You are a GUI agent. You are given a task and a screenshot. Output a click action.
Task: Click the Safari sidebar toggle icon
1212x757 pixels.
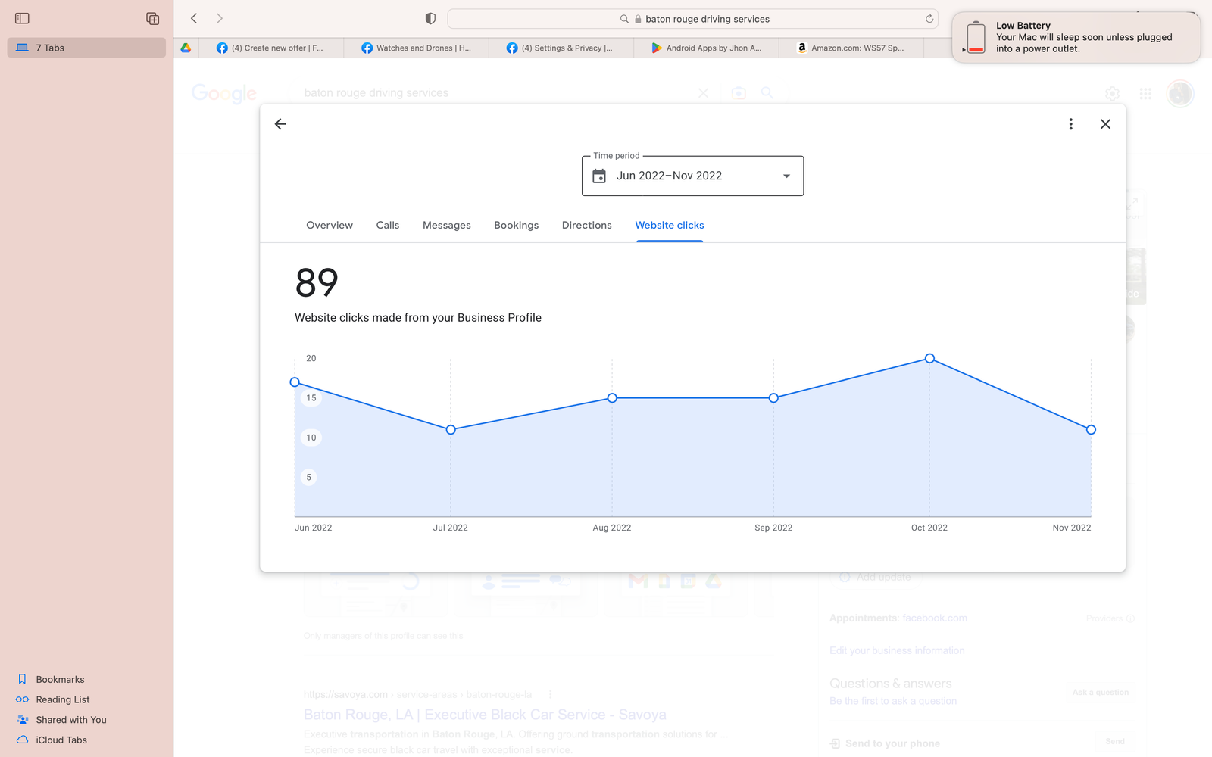pos(22,18)
